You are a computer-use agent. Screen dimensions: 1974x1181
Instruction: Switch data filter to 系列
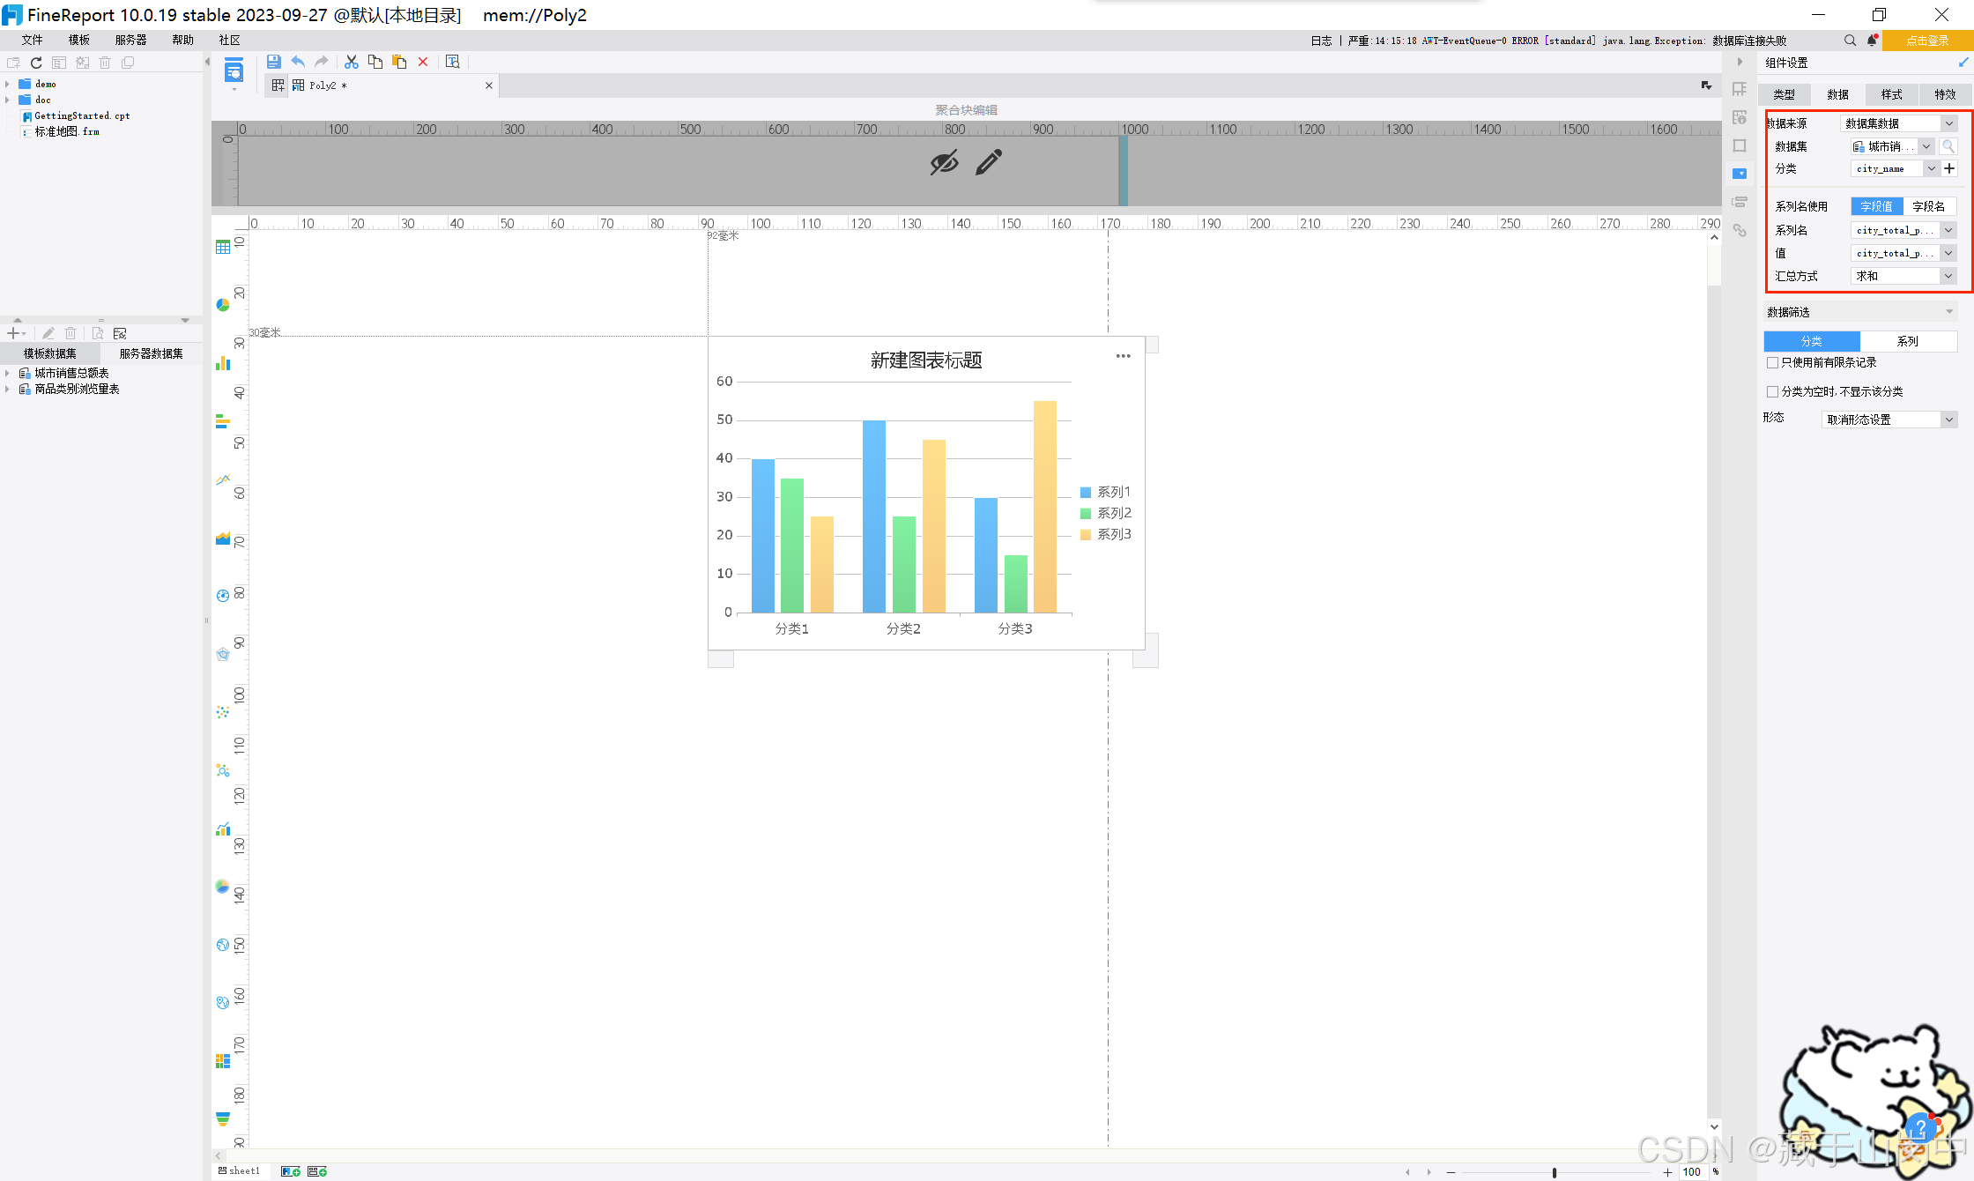[x=1908, y=341]
